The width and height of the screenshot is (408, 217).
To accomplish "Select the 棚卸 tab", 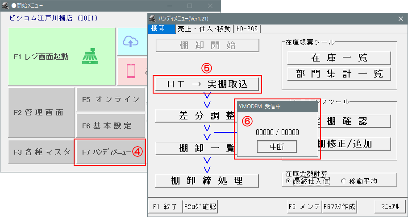I will (158, 29).
